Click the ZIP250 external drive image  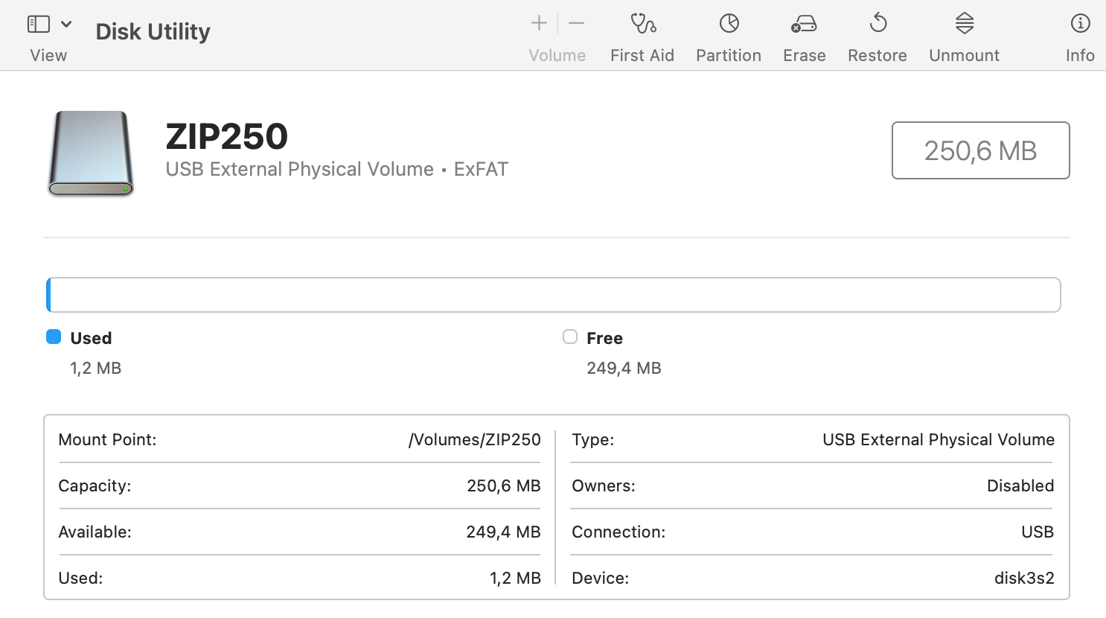(91, 154)
